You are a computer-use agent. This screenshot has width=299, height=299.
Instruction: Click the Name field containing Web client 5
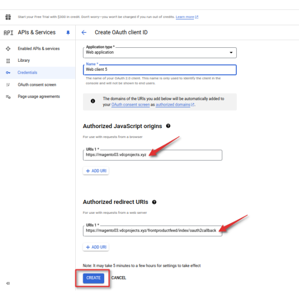pos(159,70)
